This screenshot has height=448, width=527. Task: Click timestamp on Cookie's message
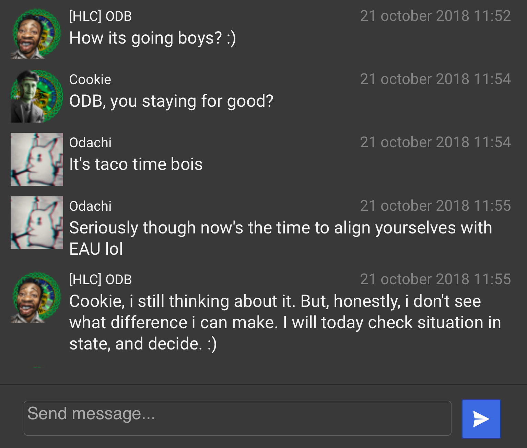pos(435,79)
